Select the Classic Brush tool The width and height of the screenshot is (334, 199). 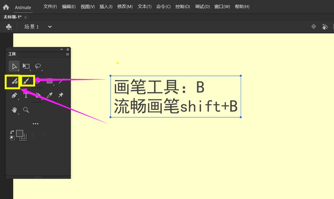tap(27, 81)
